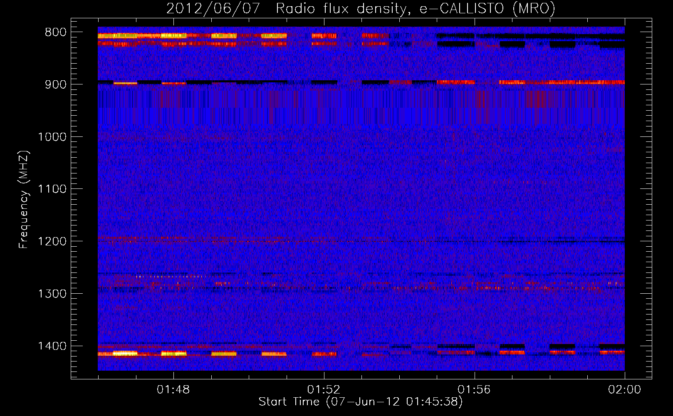Select the 1300 frequency axis label
The image size is (673, 416).
click(52, 294)
